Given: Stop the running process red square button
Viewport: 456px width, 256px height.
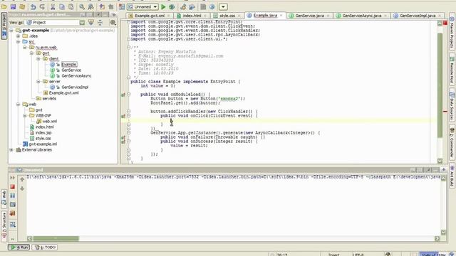Looking at the screenshot, I should [x=13, y=186].
